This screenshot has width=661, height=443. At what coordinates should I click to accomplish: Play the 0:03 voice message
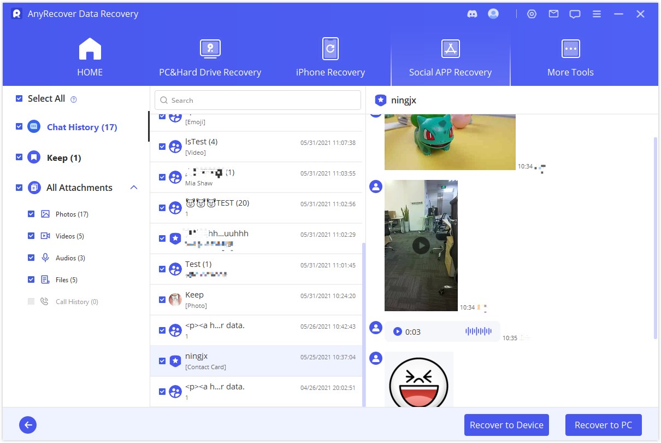tap(398, 331)
